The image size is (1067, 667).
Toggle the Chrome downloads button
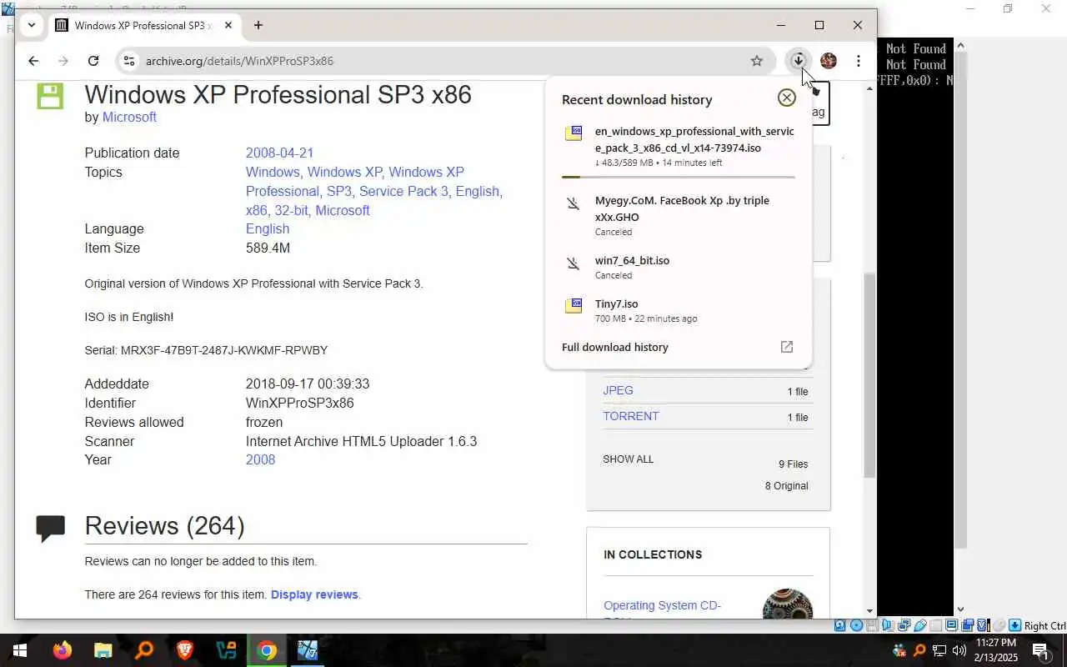799,60
